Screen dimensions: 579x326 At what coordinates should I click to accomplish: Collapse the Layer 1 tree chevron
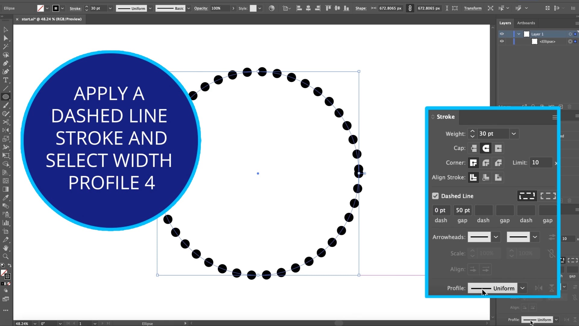(519, 34)
